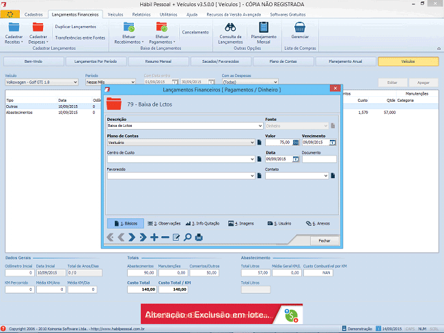
Task: Open calculator beside Valor field
Action: tap(296, 143)
